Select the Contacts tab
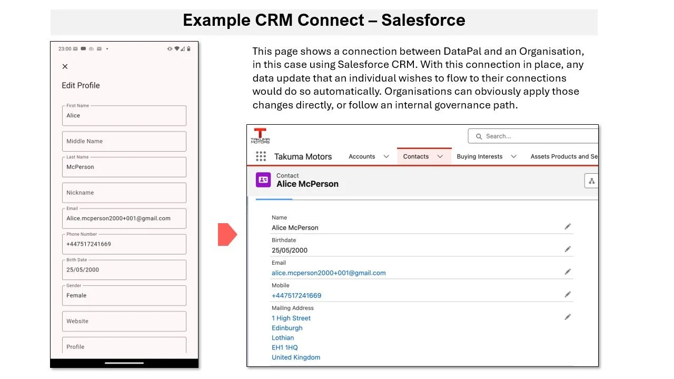Viewport: 674px width, 379px height. pos(416,156)
